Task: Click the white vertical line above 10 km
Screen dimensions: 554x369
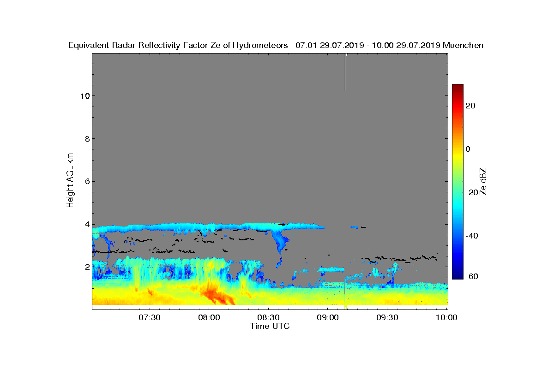Action: (345, 72)
